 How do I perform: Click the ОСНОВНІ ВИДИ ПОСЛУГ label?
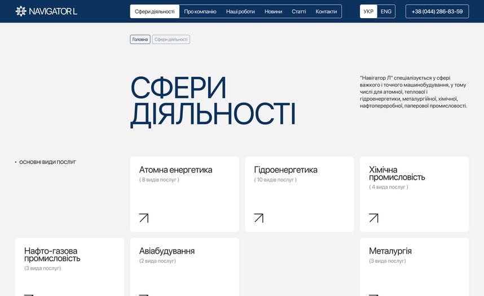point(47,162)
